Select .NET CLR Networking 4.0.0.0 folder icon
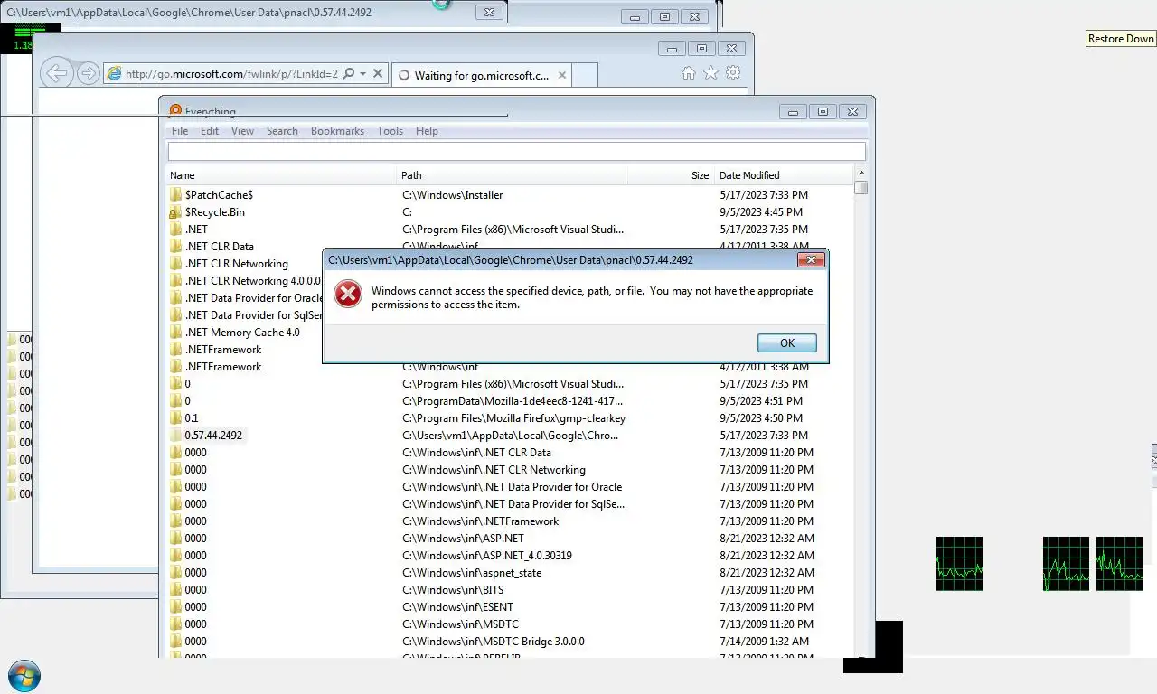The width and height of the screenshot is (1157, 694). (175, 281)
